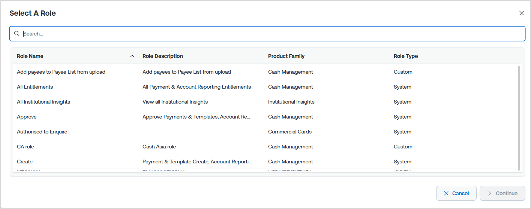Click the X icon on Cancel button
Screen dimensions: 531x209
point(446,193)
